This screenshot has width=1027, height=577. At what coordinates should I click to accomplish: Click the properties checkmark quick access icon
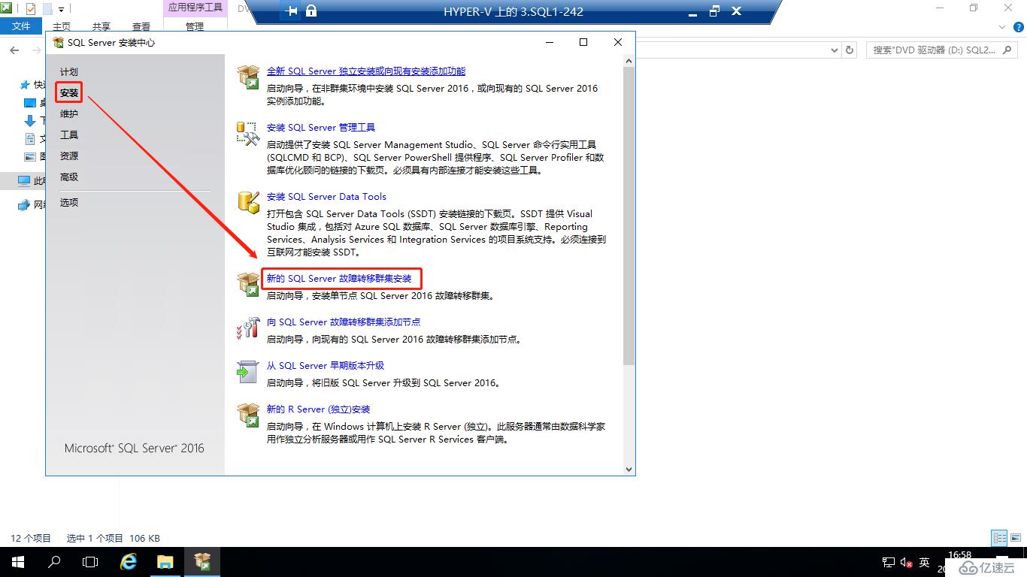coord(31,9)
